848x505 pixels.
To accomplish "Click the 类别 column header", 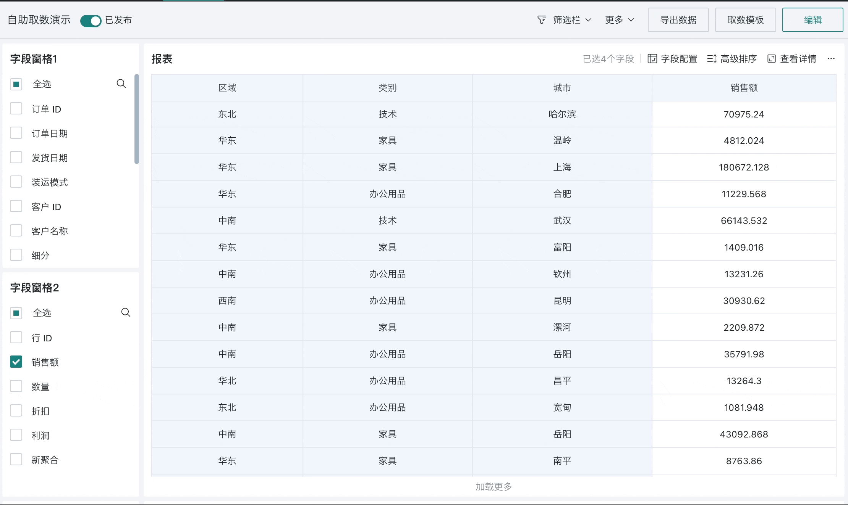I will [388, 88].
